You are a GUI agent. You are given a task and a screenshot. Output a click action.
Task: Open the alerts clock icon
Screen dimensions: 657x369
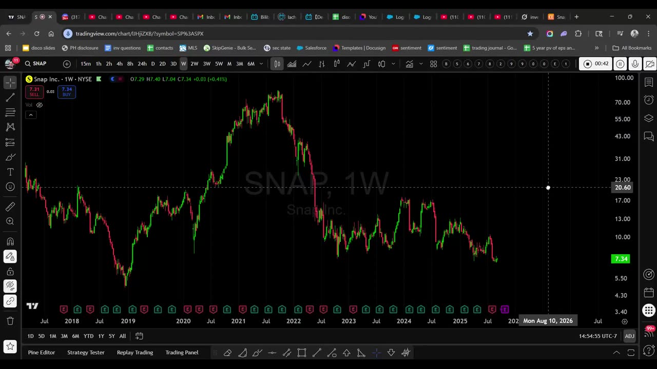[x=649, y=100]
